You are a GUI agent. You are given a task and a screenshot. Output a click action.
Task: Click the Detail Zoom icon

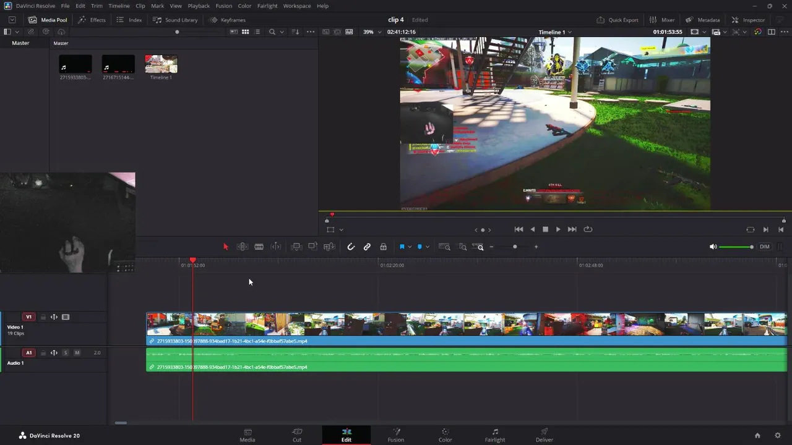[x=463, y=247]
